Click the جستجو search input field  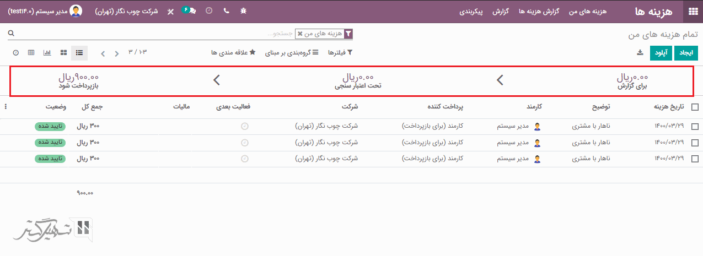pos(165,34)
